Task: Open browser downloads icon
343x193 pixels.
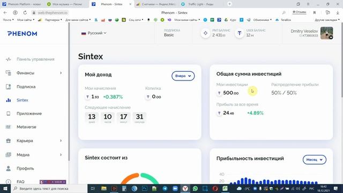Action: [x=338, y=13]
